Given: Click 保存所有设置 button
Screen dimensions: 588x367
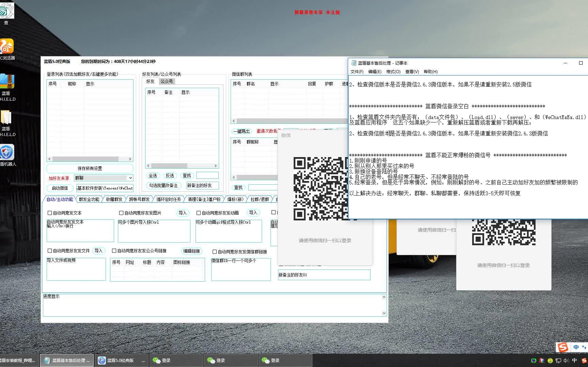Looking at the screenshot, I should point(90,168).
